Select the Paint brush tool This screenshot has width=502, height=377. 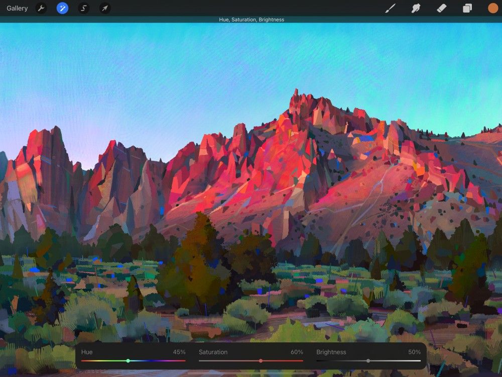(391, 8)
